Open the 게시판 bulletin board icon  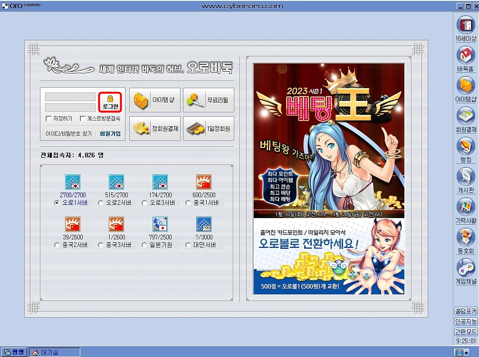click(x=466, y=176)
